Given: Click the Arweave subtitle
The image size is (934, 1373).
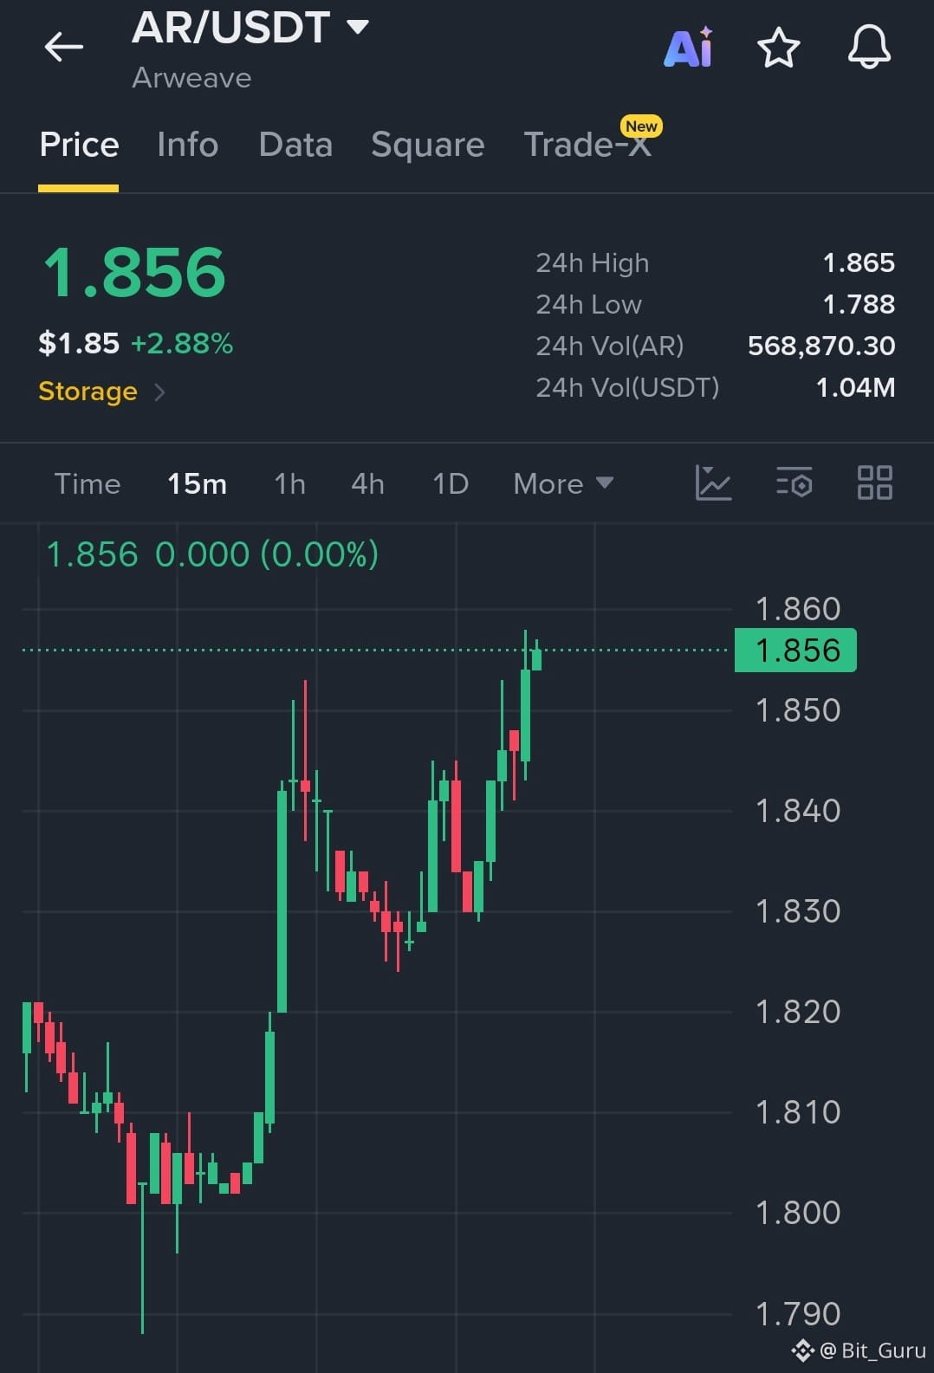Looking at the screenshot, I should pyautogui.click(x=191, y=78).
